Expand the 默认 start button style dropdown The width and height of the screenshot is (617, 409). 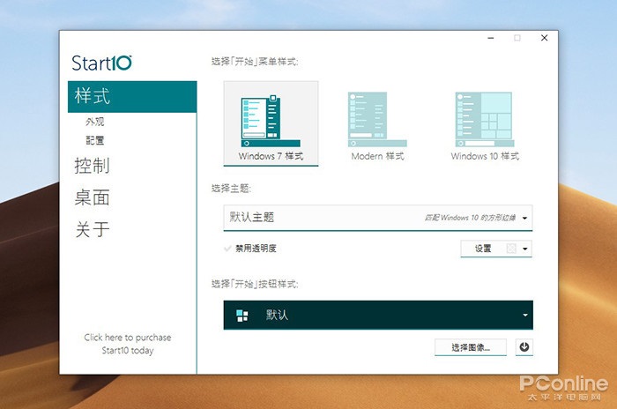point(525,315)
